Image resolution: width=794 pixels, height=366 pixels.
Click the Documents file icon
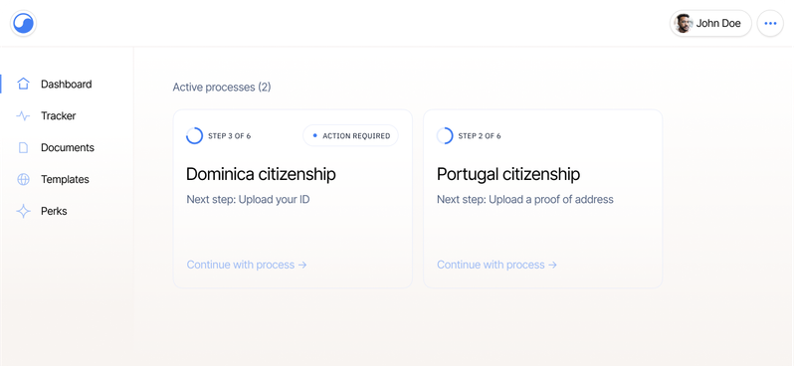pyautogui.click(x=23, y=148)
